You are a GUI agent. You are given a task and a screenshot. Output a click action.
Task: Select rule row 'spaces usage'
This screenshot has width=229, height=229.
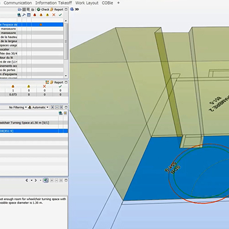pos(31,45)
